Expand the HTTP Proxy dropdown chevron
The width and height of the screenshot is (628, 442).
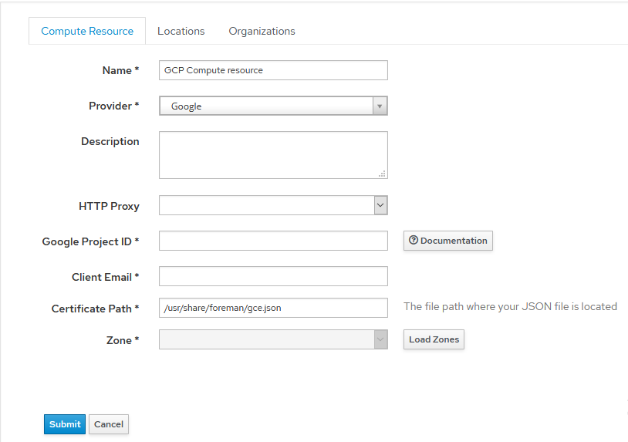tap(380, 205)
